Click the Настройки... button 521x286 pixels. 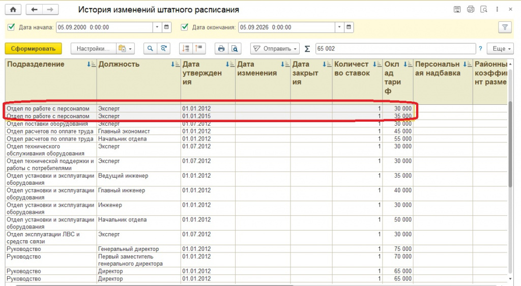94,48
